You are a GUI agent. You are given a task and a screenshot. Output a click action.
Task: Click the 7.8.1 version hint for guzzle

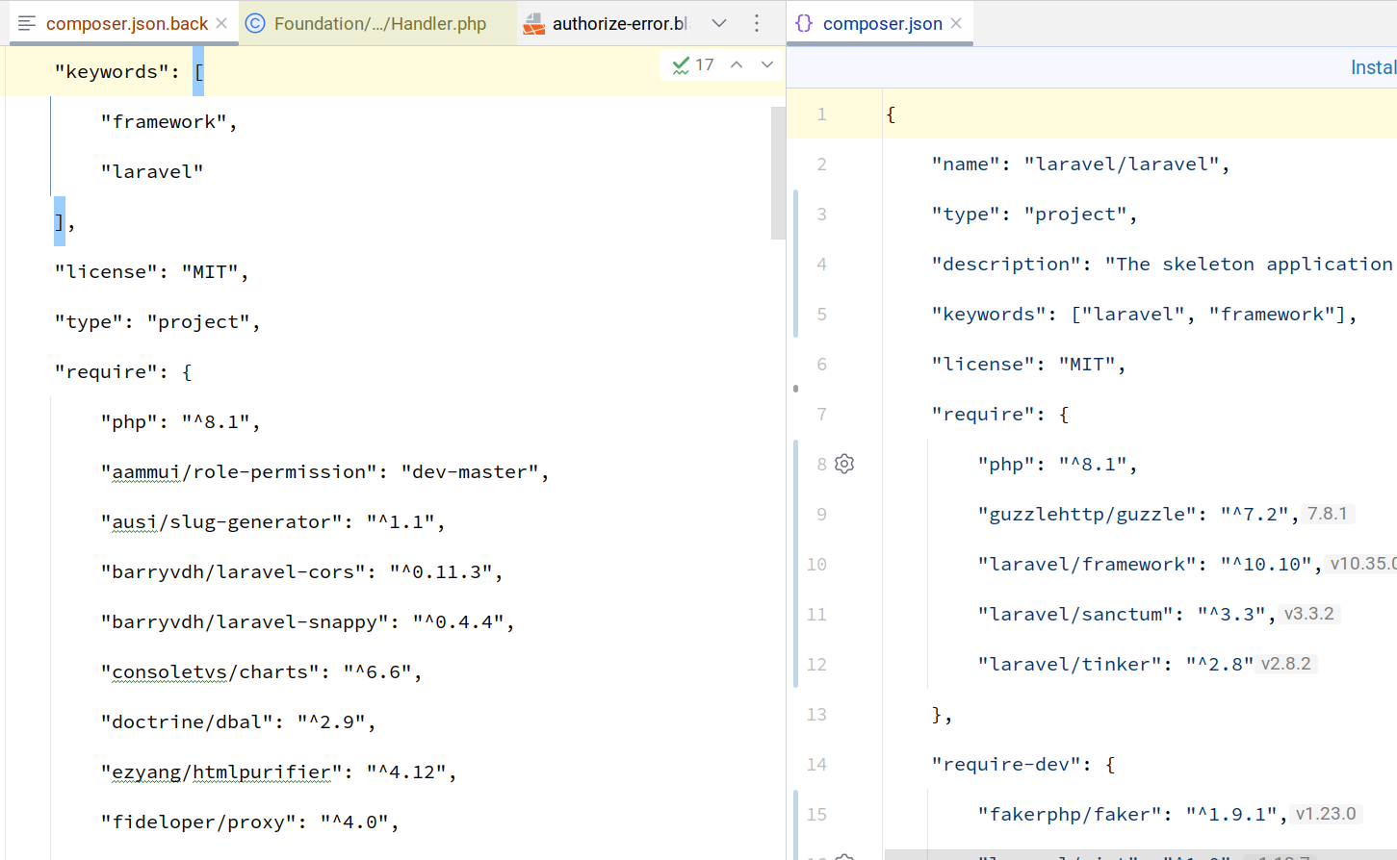pyautogui.click(x=1327, y=514)
